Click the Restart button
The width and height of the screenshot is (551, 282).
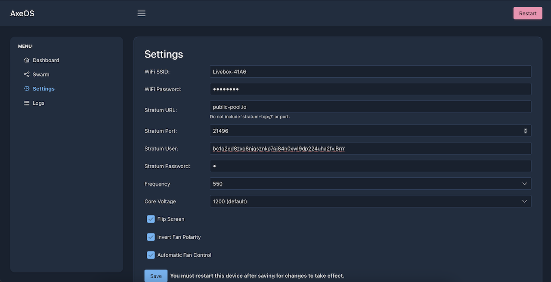pyautogui.click(x=527, y=13)
